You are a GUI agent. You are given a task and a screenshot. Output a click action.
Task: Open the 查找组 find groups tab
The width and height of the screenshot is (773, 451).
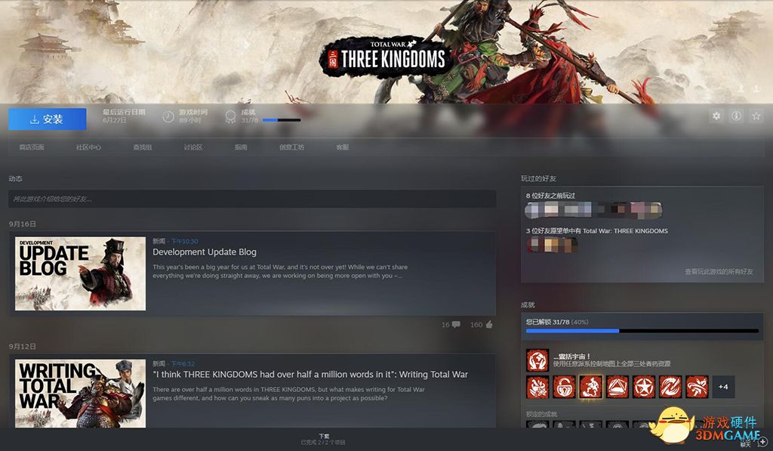point(142,147)
